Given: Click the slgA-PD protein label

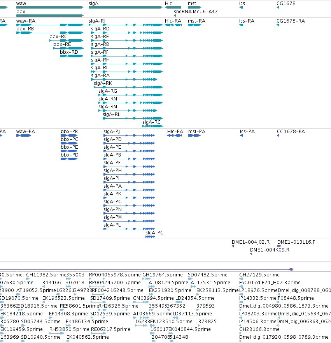Looking at the screenshot, I should tap(112, 139).
